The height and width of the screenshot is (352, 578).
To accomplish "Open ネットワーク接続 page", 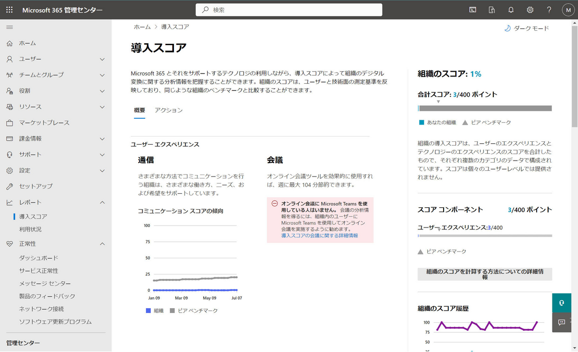I will tap(41, 309).
